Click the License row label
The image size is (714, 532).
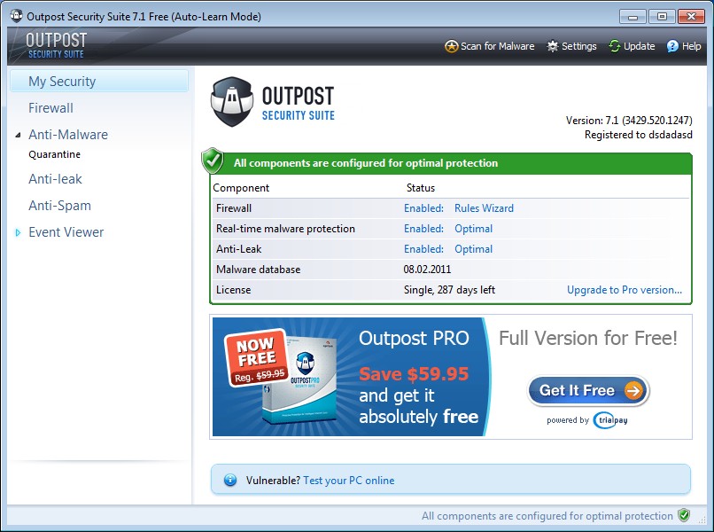234,290
